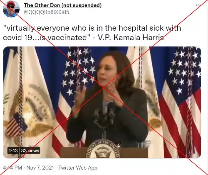Click the 33 views counter
Image resolution: width=208 pixels, height=175 pixels.
(30, 151)
